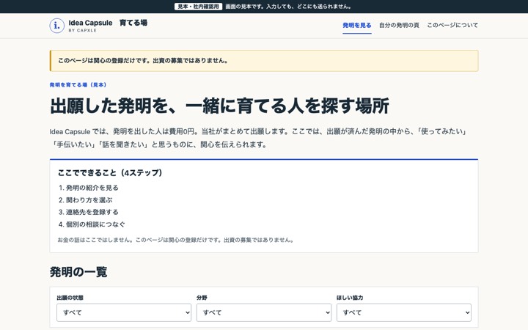The image size is (528, 330).
Task: Click the yellow 関心の登録だけです notice banner
Action: tap(264, 61)
